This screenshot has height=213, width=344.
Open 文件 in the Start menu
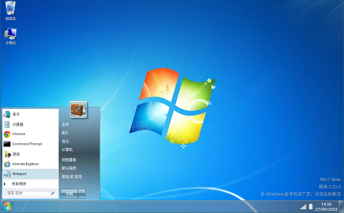coord(65,124)
